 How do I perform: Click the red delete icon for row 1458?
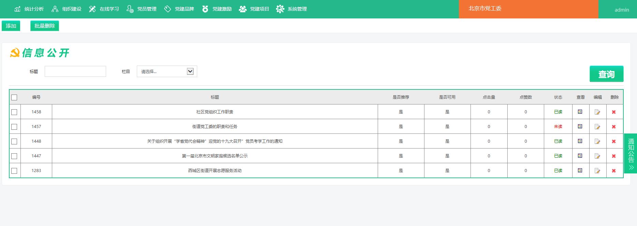point(613,112)
